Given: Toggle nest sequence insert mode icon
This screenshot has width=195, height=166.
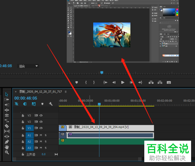Looking at the screenshot, I should click(16, 104).
